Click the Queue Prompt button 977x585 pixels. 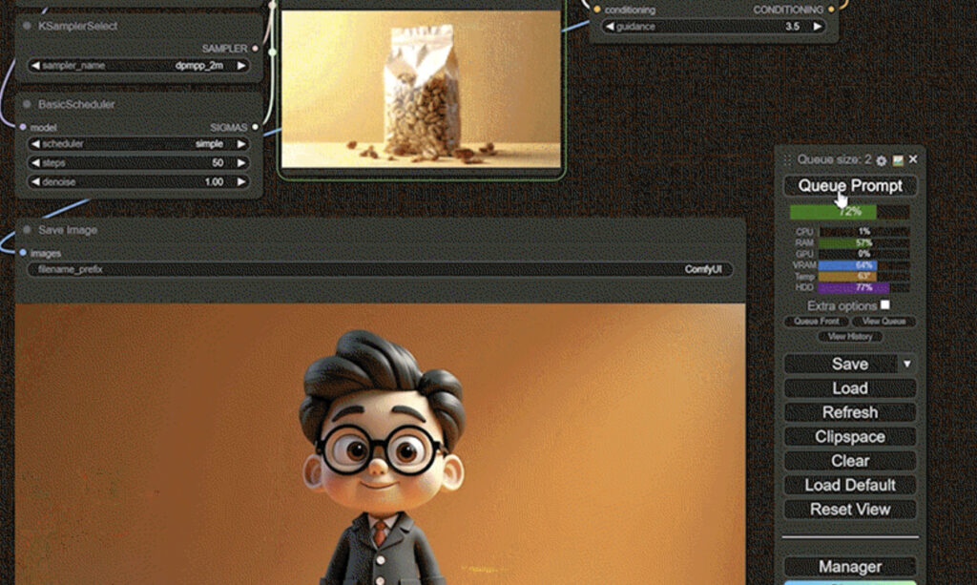tap(849, 185)
